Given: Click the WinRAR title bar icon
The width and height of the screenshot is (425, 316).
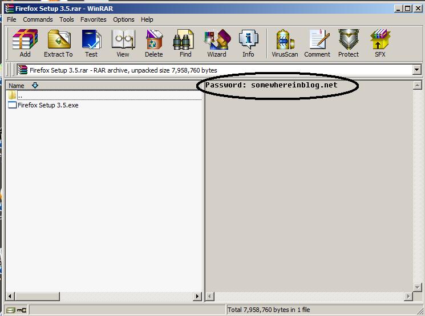Looking at the screenshot, I should (9, 9).
